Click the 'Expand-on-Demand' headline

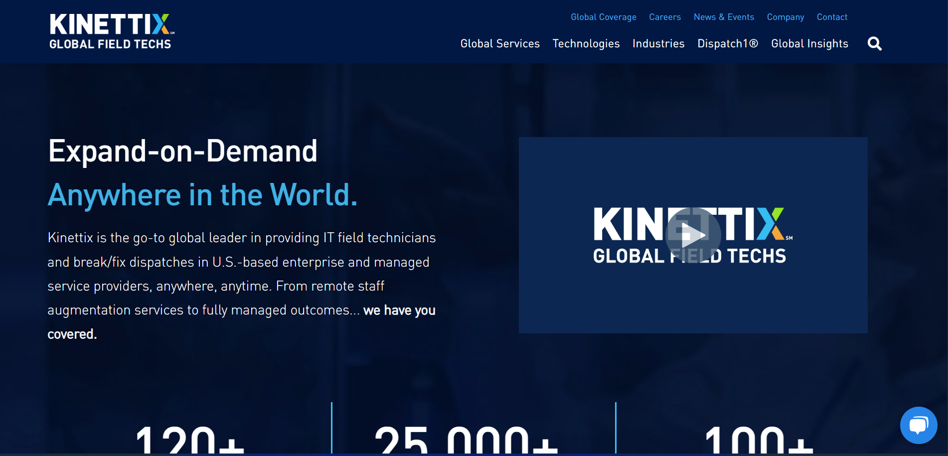point(182,151)
